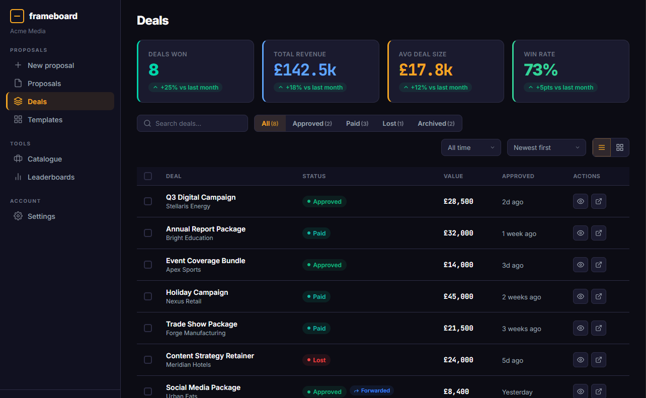Click the £32,000 value cell

click(458, 233)
